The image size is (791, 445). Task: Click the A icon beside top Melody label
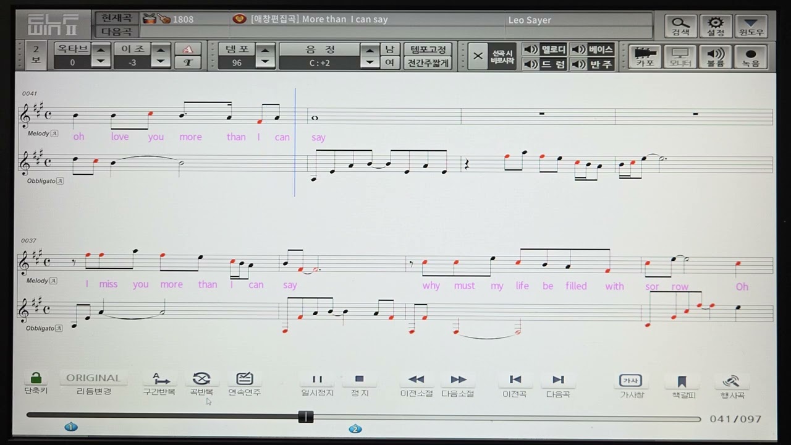click(54, 133)
